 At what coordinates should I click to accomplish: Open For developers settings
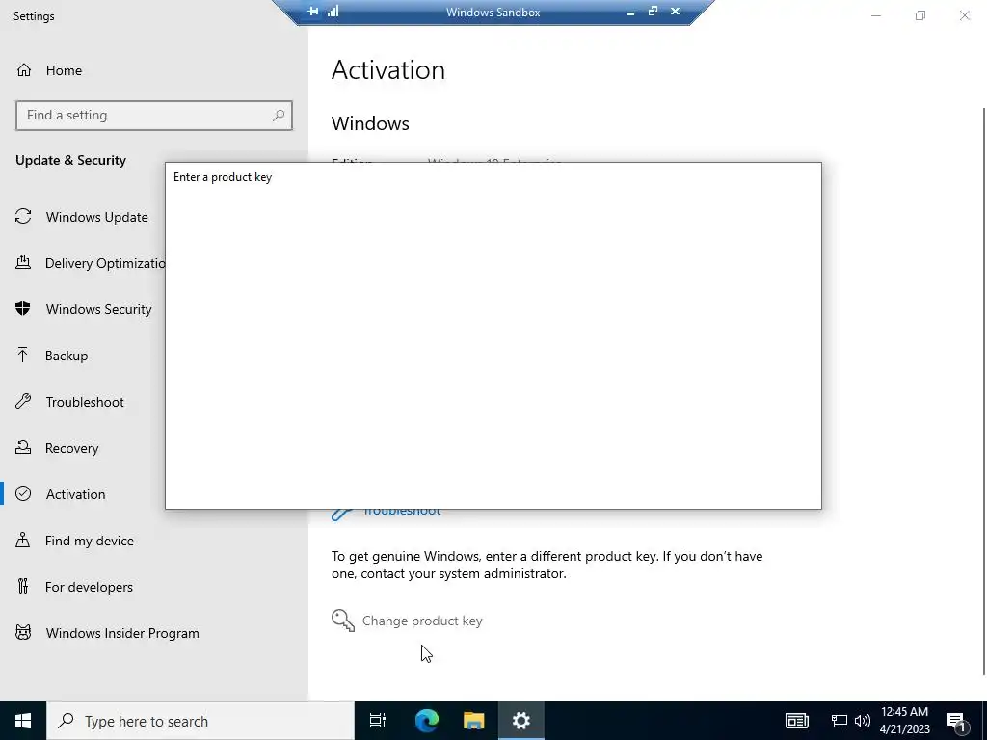coord(73,587)
